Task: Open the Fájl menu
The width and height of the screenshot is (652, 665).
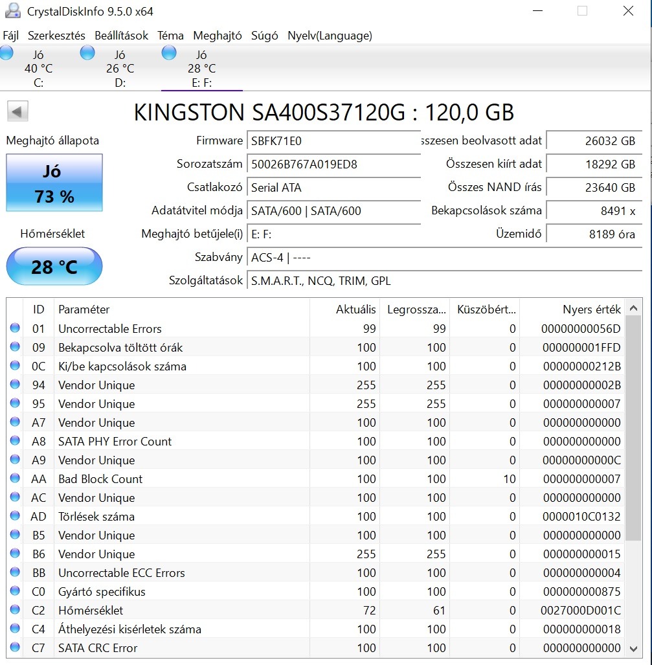Action: [10, 36]
